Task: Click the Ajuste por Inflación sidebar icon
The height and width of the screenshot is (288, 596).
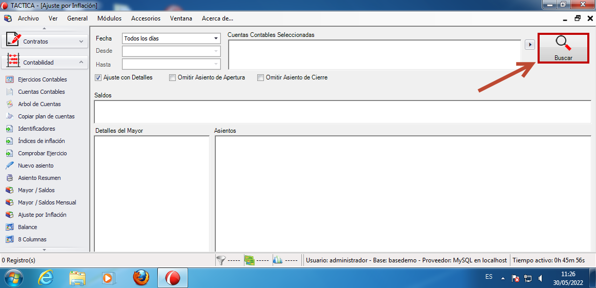Action: pyautogui.click(x=10, y=215)
